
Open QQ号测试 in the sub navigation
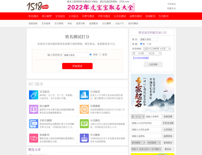(x=133, y=23)
